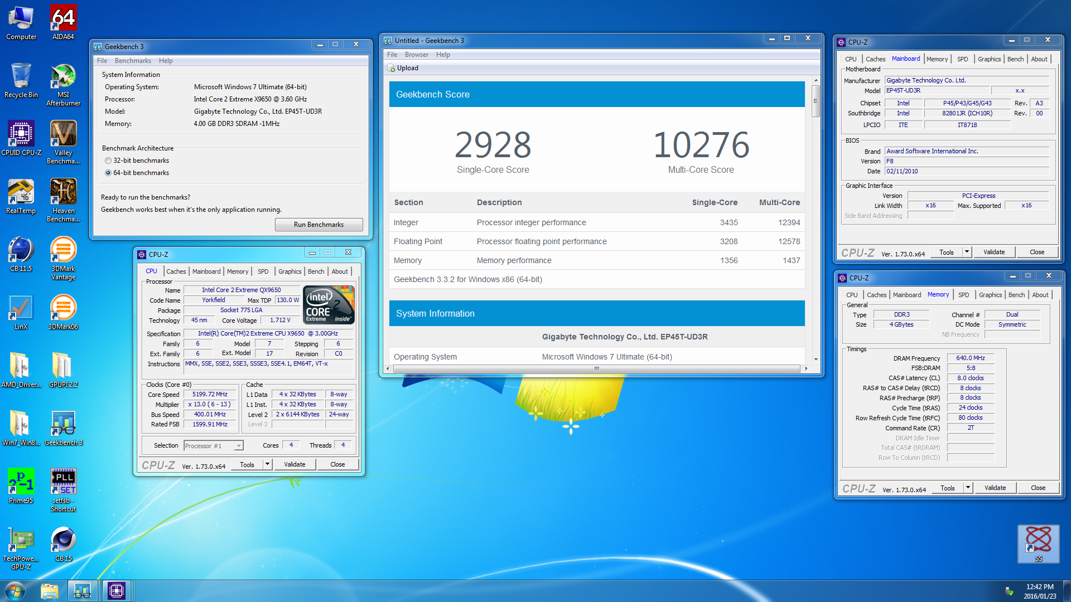Image resolution: width=1071 pixels, height=602 pixels.
Task: Select Memory tab in CPU tab window
Action: pos(238,271)
